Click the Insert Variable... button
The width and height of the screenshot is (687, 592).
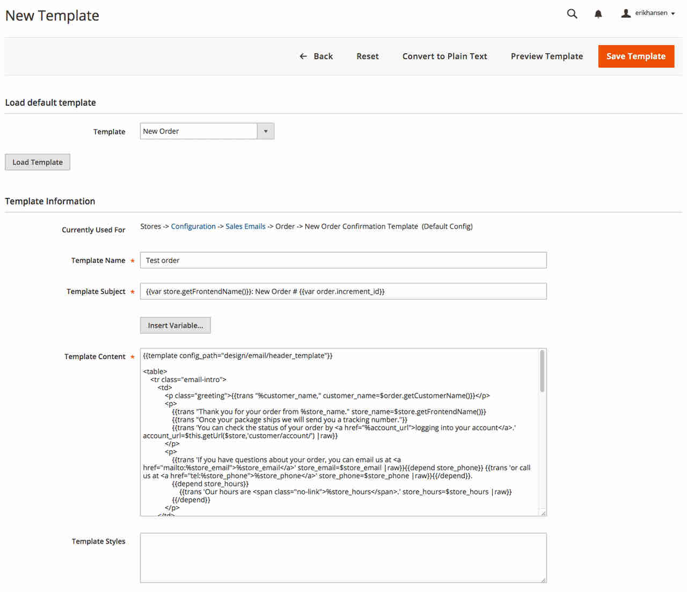pos(176,325)
